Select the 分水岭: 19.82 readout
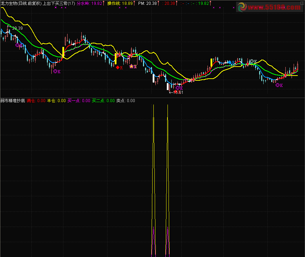 point(90,3)
